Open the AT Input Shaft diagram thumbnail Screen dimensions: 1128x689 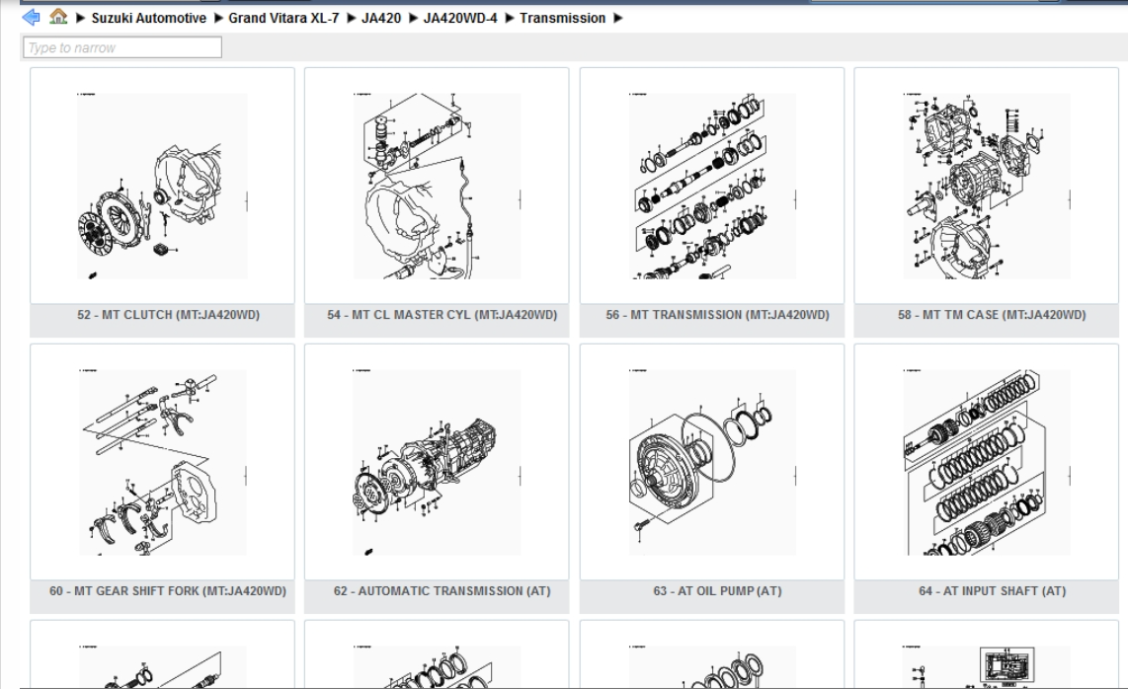pyautogui.click(x=987, y=462)
